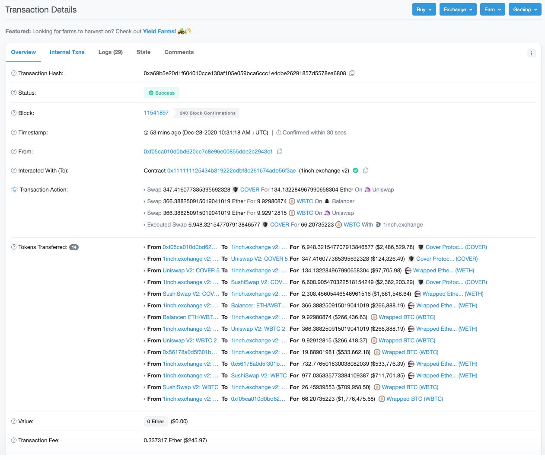This screenshot has width=545, height=460.
Task: Click the Interacted With help icon
Action: pos(13,171)
